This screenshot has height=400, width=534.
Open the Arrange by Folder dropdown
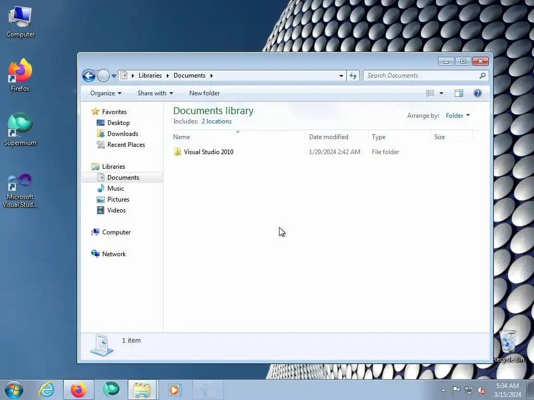click(458, 116)
